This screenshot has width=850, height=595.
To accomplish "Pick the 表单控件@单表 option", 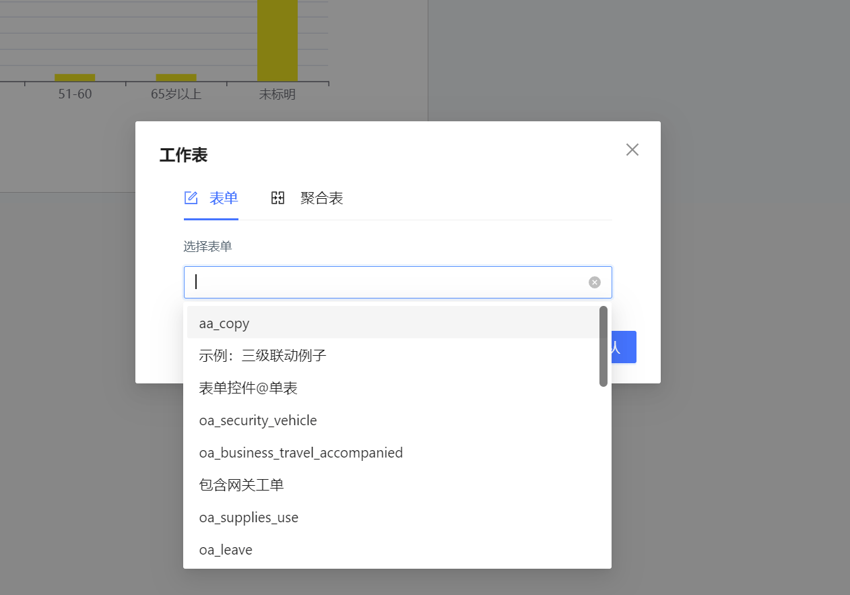I will [x=249, y=388].
